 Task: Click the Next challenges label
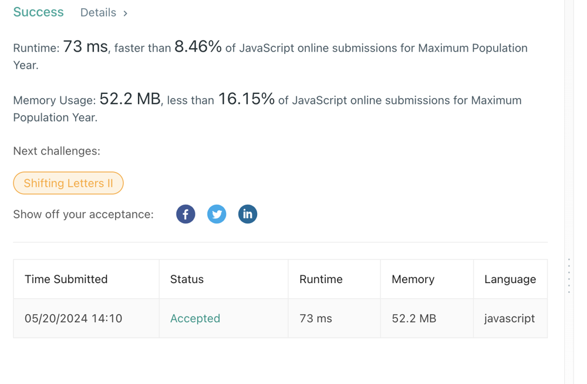click(x=56, y=151)
